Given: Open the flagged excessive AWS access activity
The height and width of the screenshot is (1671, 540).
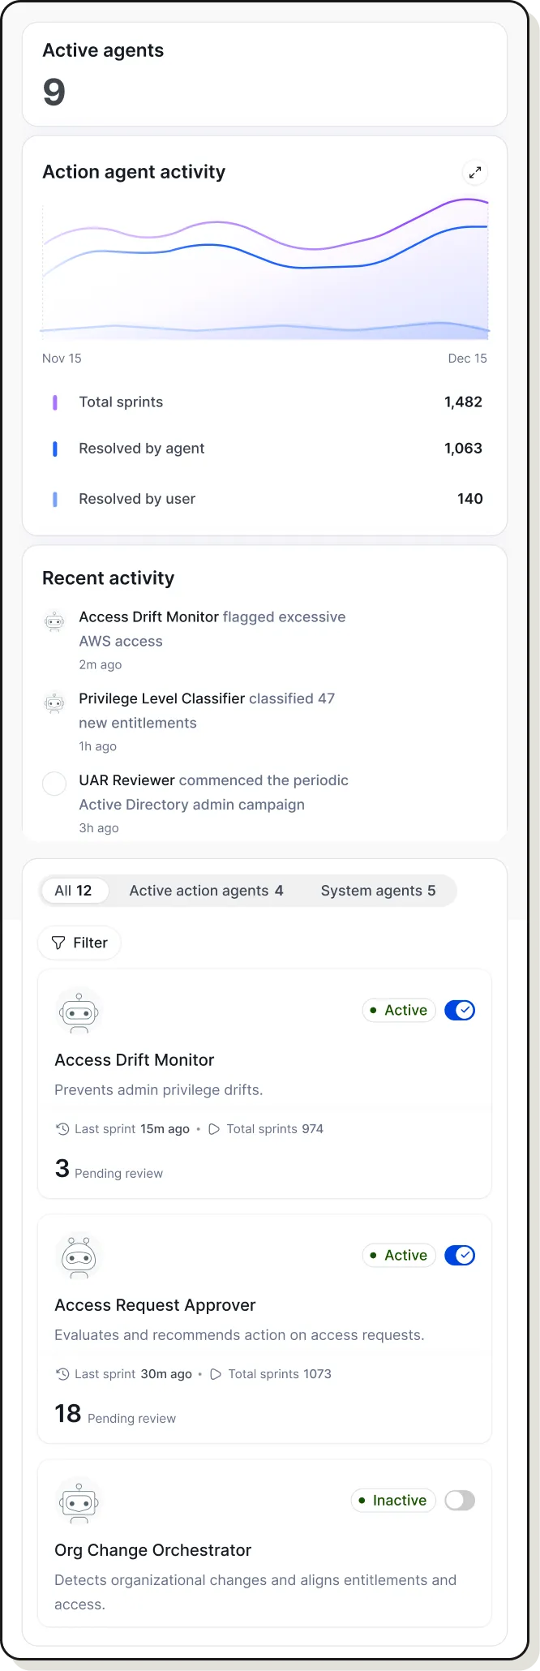Looking at the screenshot, I should pos(212,629).
